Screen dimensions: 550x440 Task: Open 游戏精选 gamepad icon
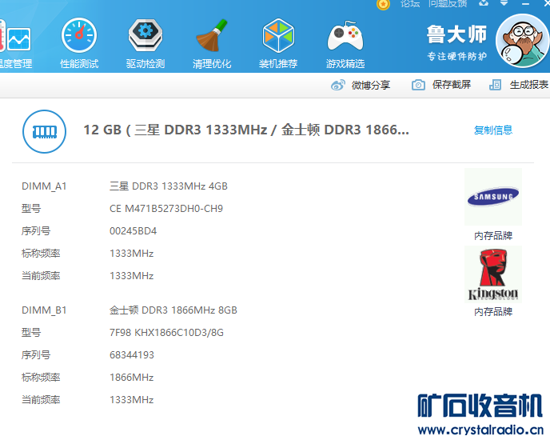(x=345, y=36)
